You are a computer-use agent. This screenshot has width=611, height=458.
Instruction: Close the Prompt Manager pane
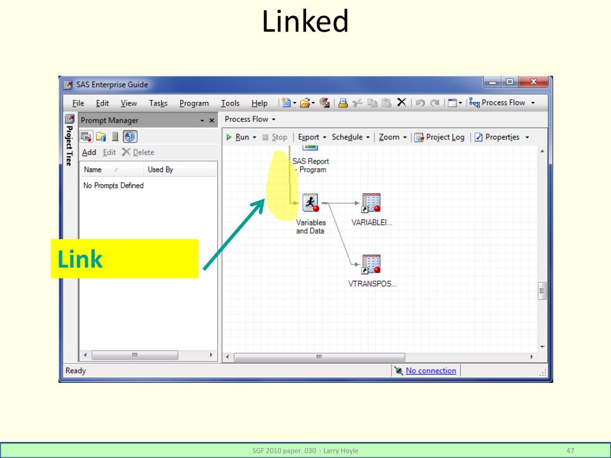coord(212,120)
